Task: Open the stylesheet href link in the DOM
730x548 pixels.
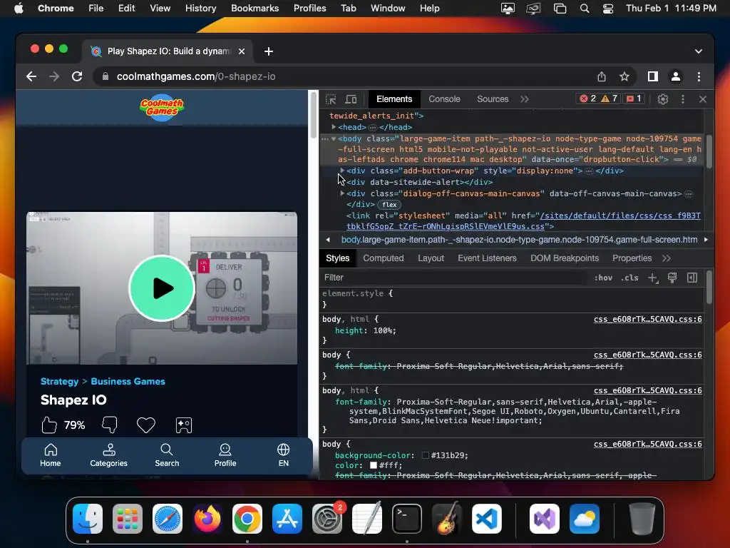Action: coord(523,221)
